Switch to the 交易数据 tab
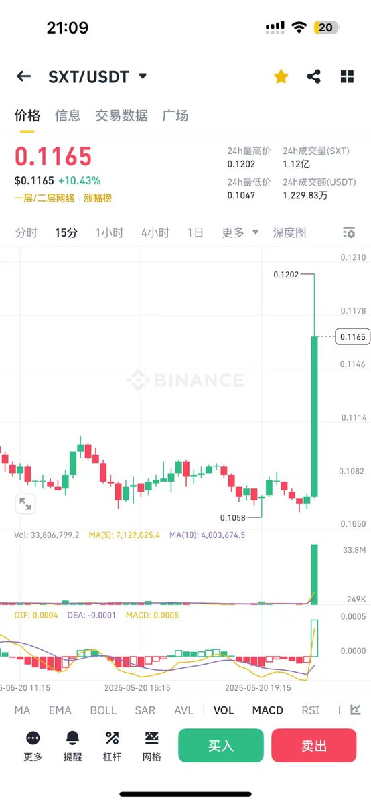The image size is (371, 804). (121, 115)
